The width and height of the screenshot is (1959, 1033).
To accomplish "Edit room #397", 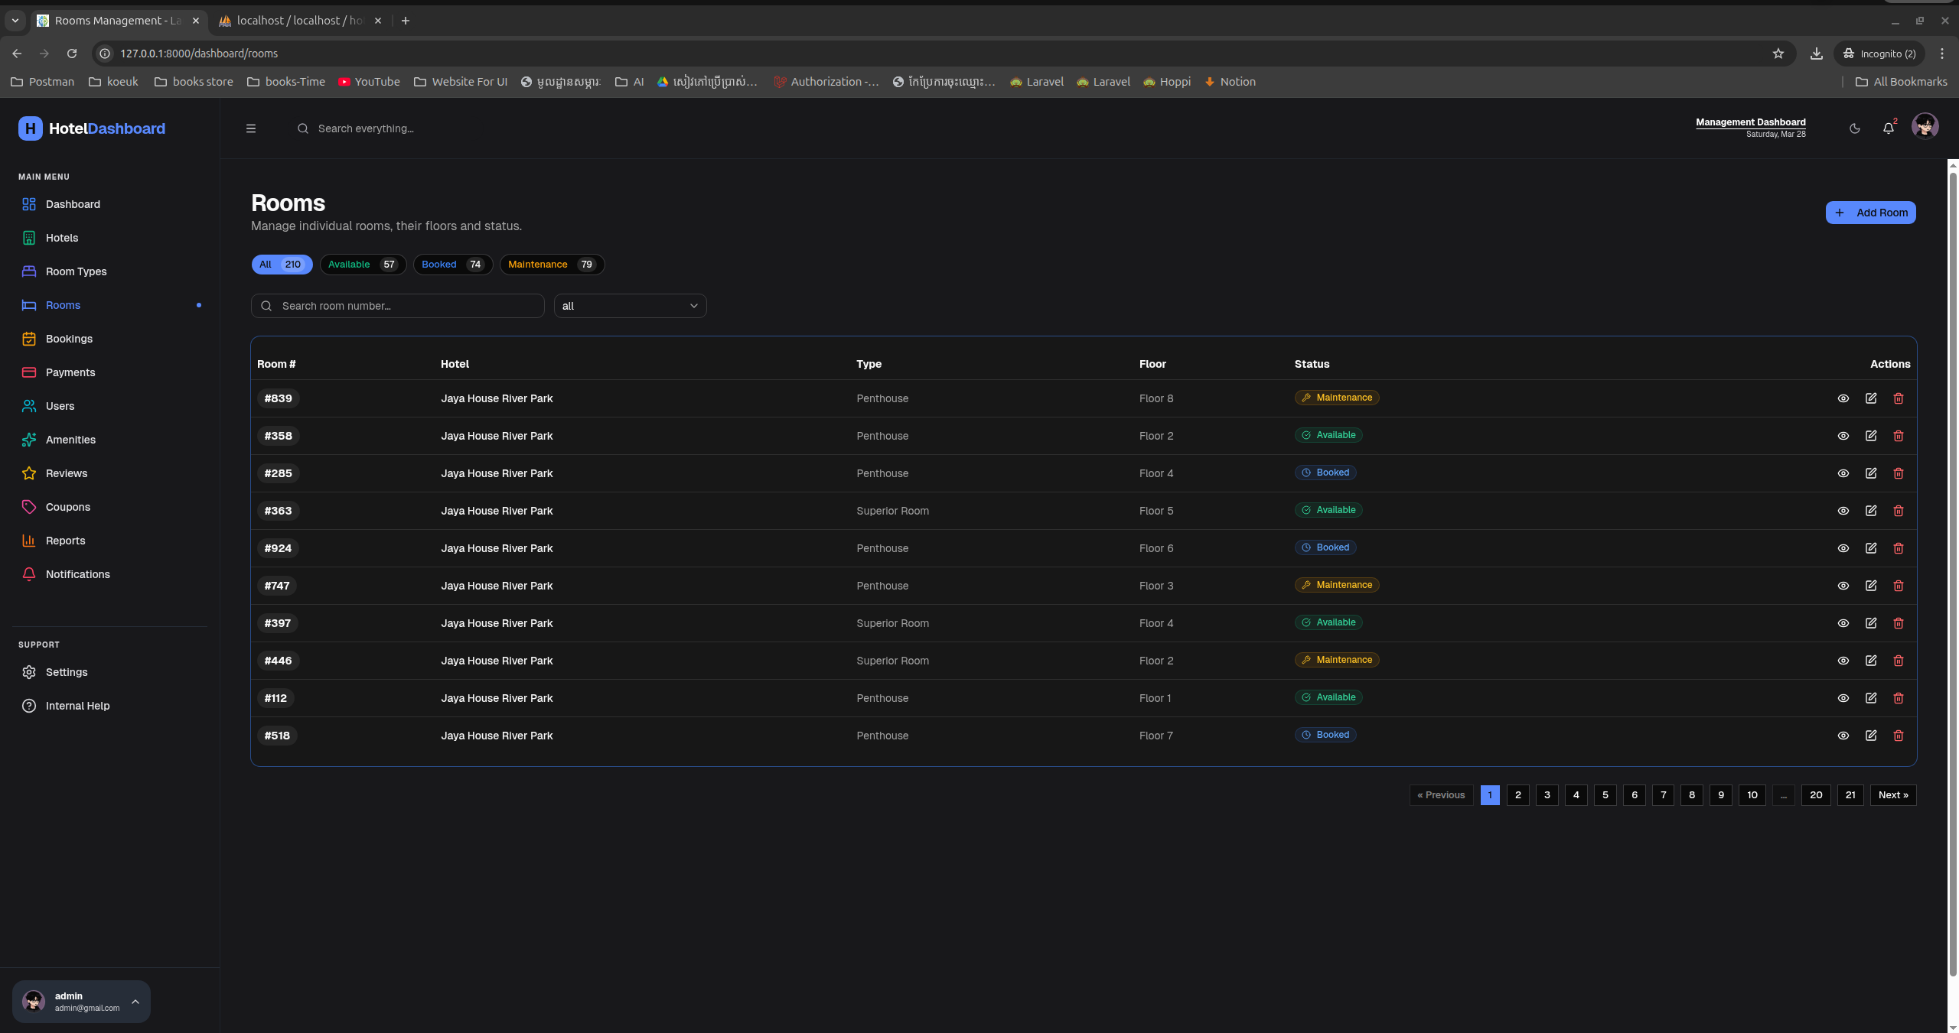I will pos(1871,623).
